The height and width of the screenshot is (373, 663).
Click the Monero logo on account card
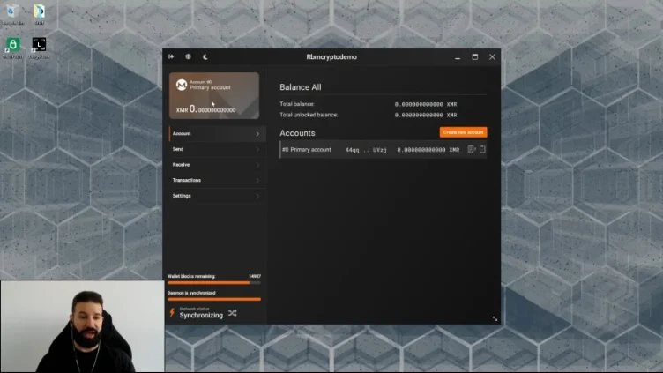(182, 85)
